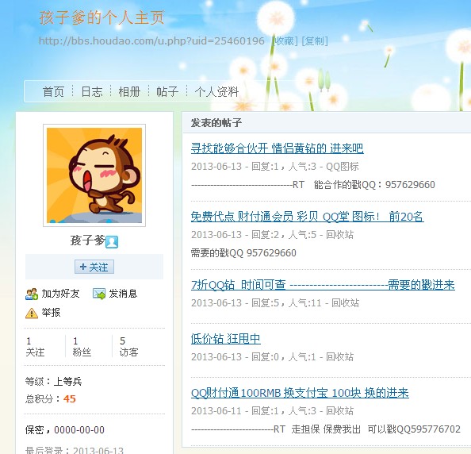Screen dimensions: 471x454
Task: Click the [收藏] link near the URL
Action: coord(285,40)
